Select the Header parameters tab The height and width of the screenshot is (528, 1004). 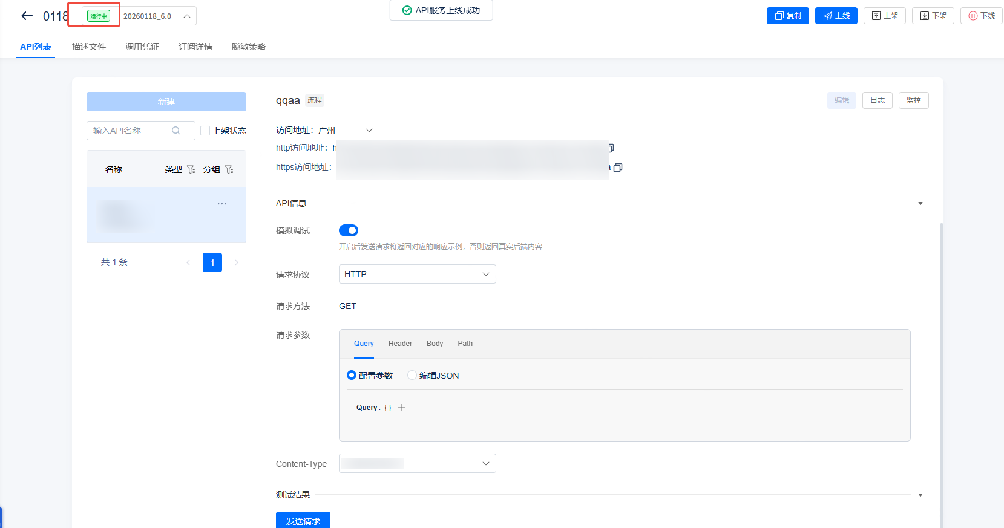coord(400,344)
